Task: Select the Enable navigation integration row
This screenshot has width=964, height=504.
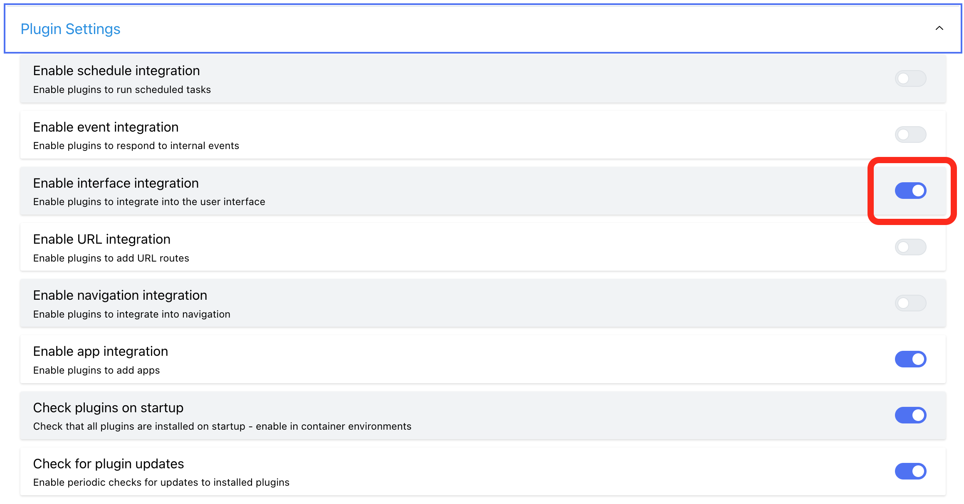Action: click(x=120, y=295)
